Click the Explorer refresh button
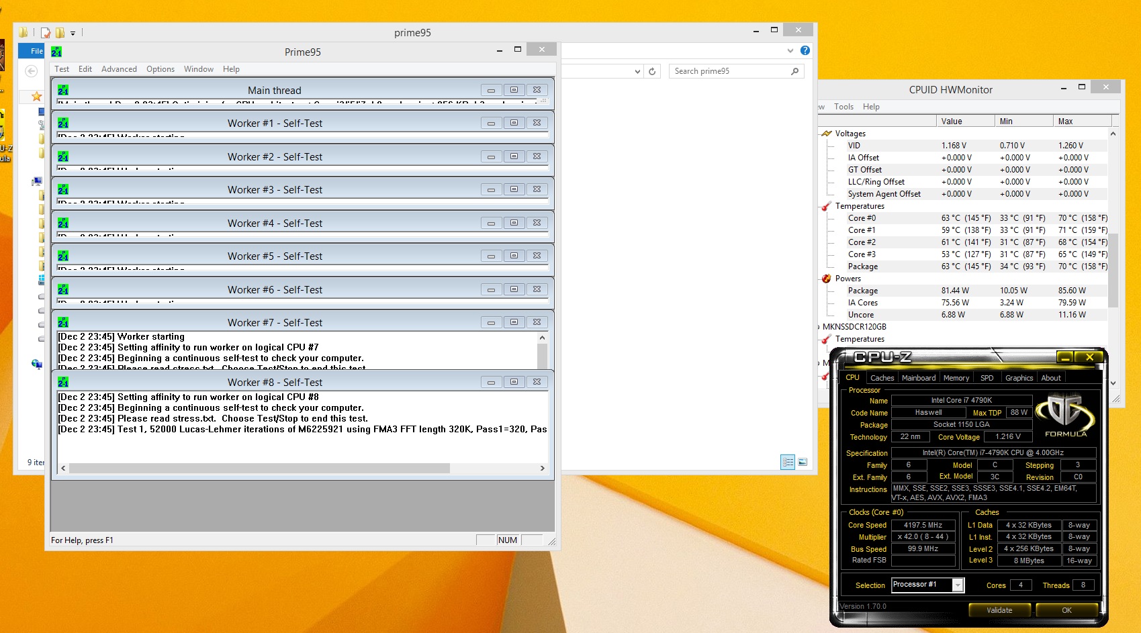Screen dimensions: 1141x633 652,71
